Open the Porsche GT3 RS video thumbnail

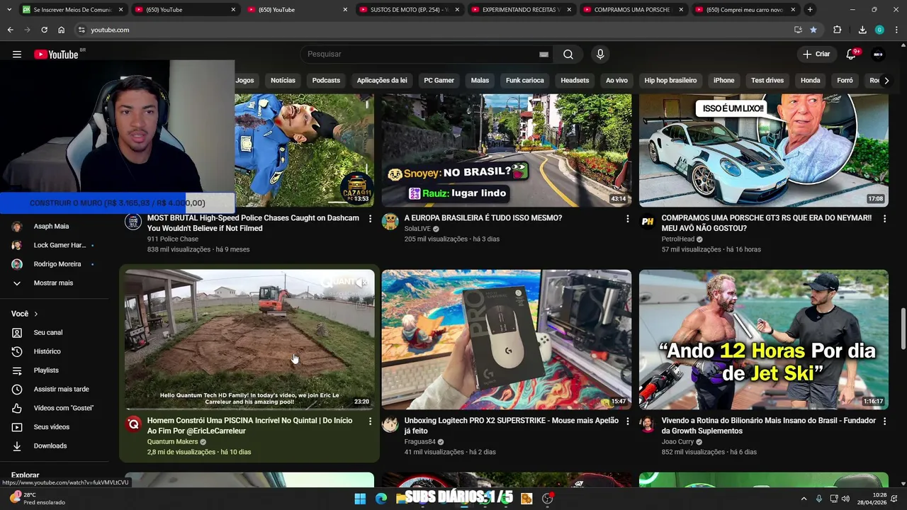tap(763, 150)
